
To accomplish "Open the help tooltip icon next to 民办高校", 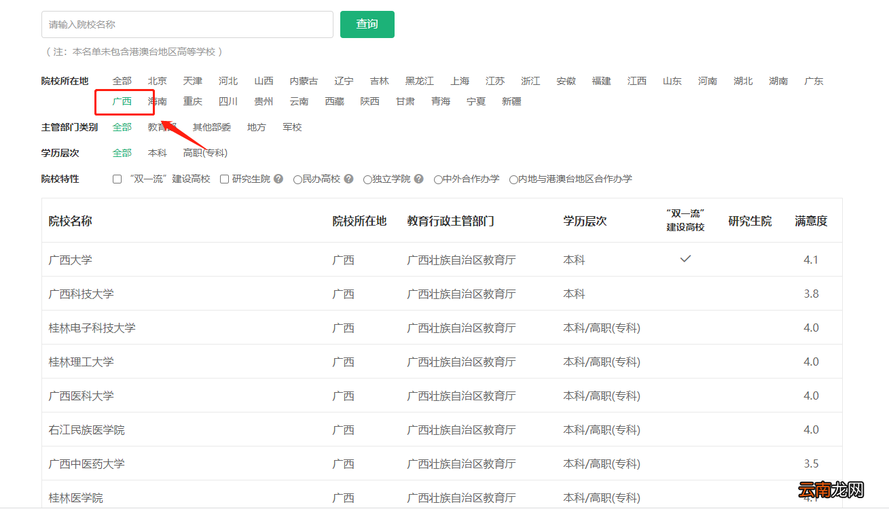I will pos(348,179).
